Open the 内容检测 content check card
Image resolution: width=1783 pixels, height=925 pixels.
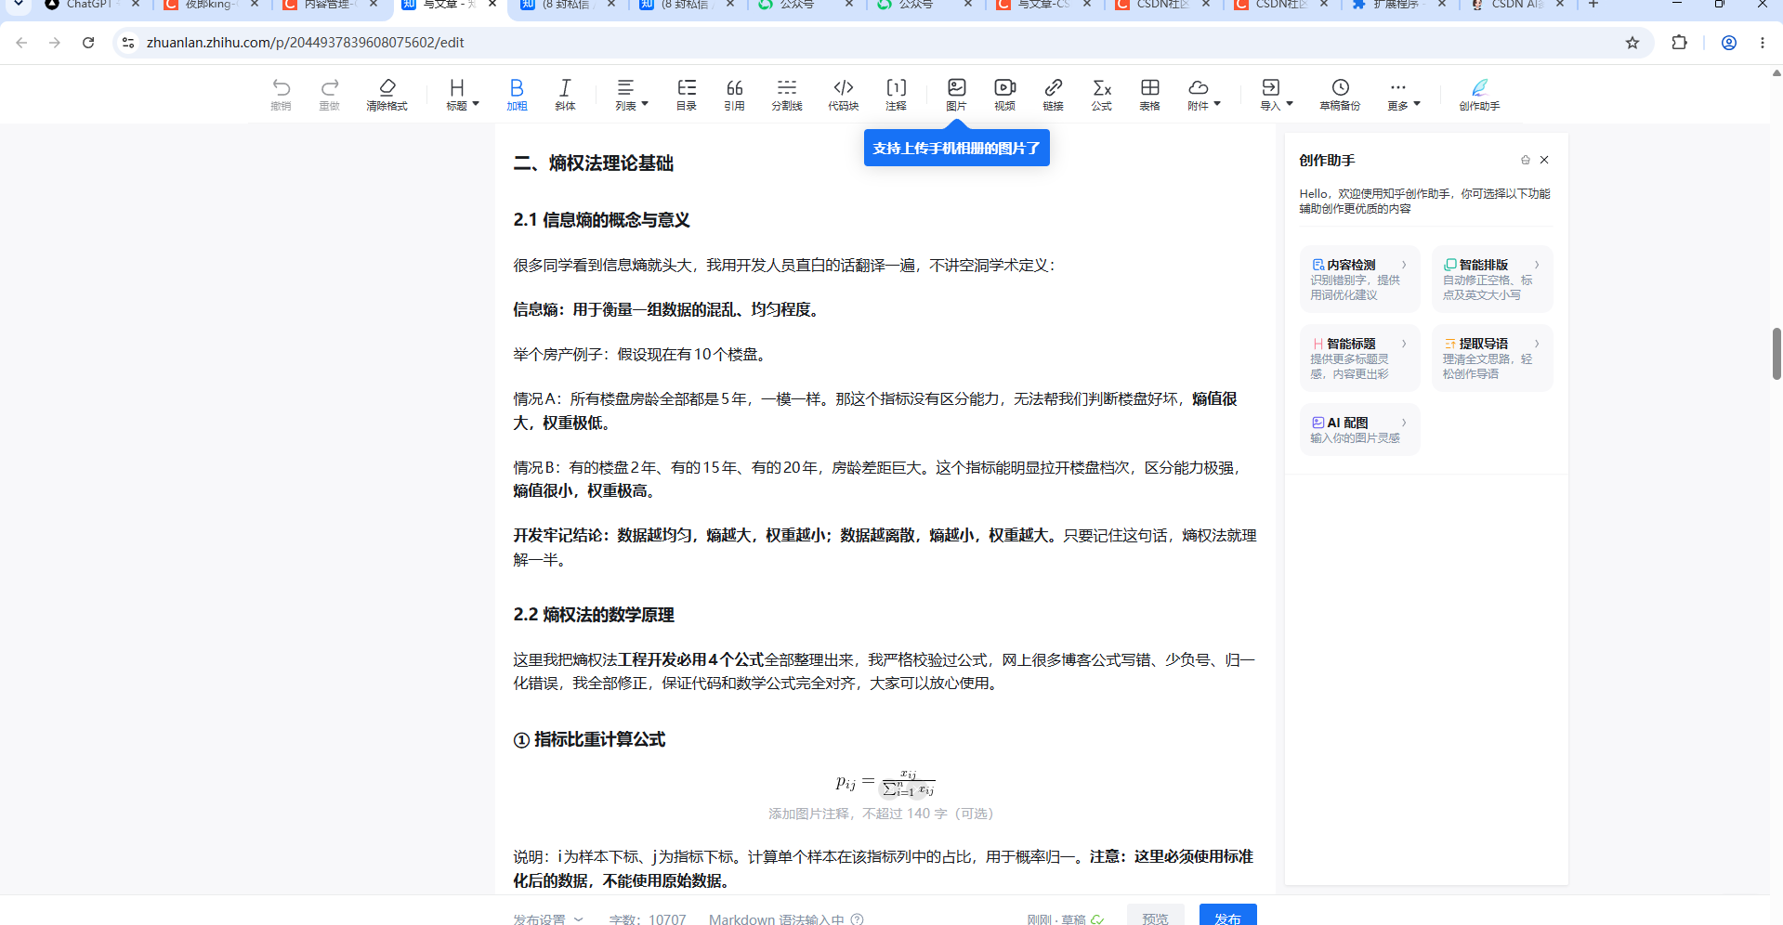tap(1359, 280)
